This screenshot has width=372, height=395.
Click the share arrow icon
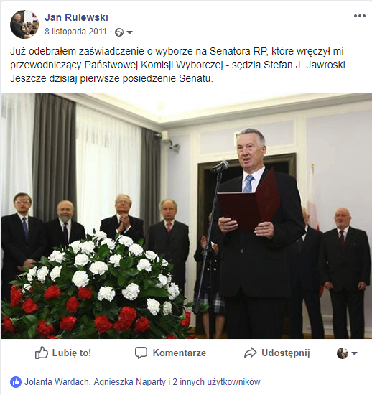click(250, 353)
